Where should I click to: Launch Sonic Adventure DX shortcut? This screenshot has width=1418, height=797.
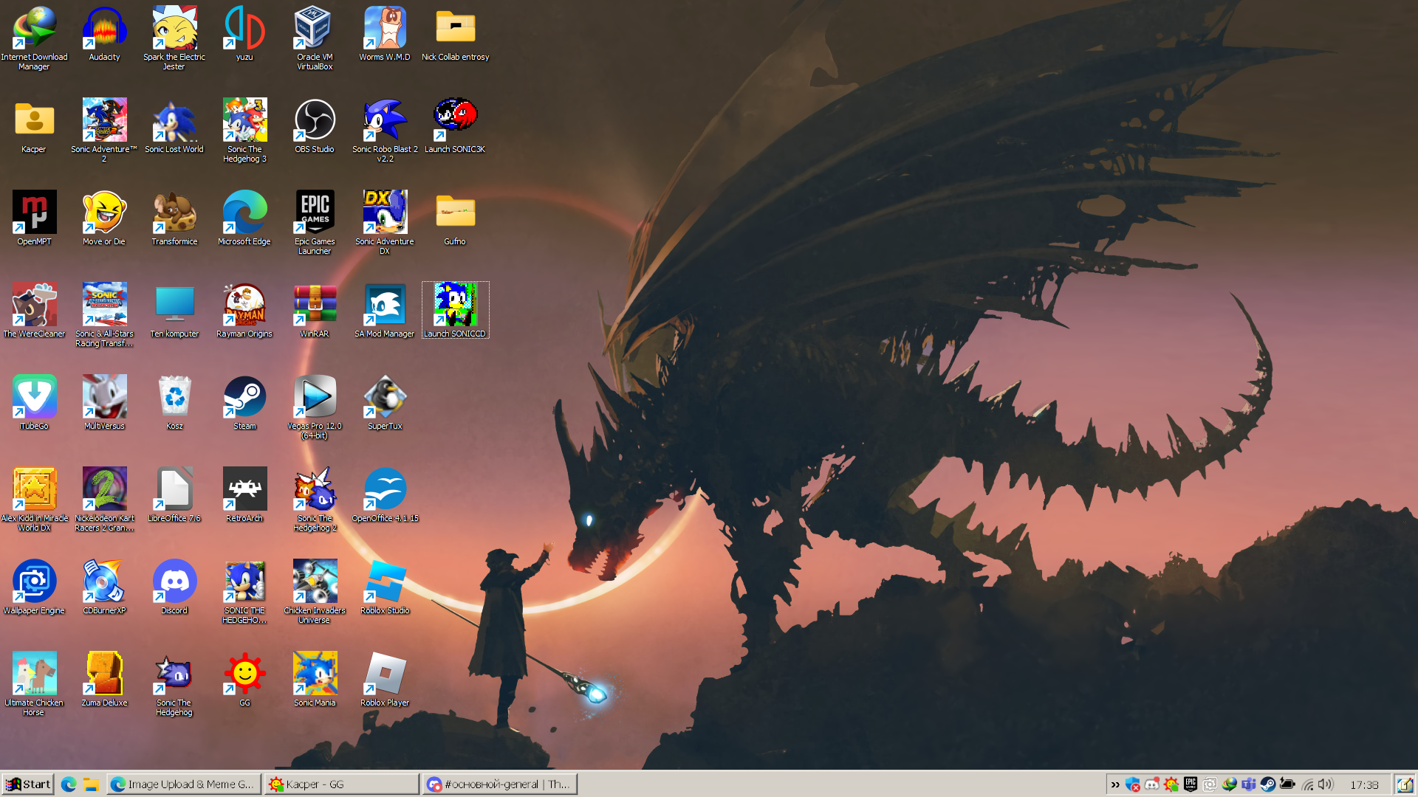click(385, 223)
